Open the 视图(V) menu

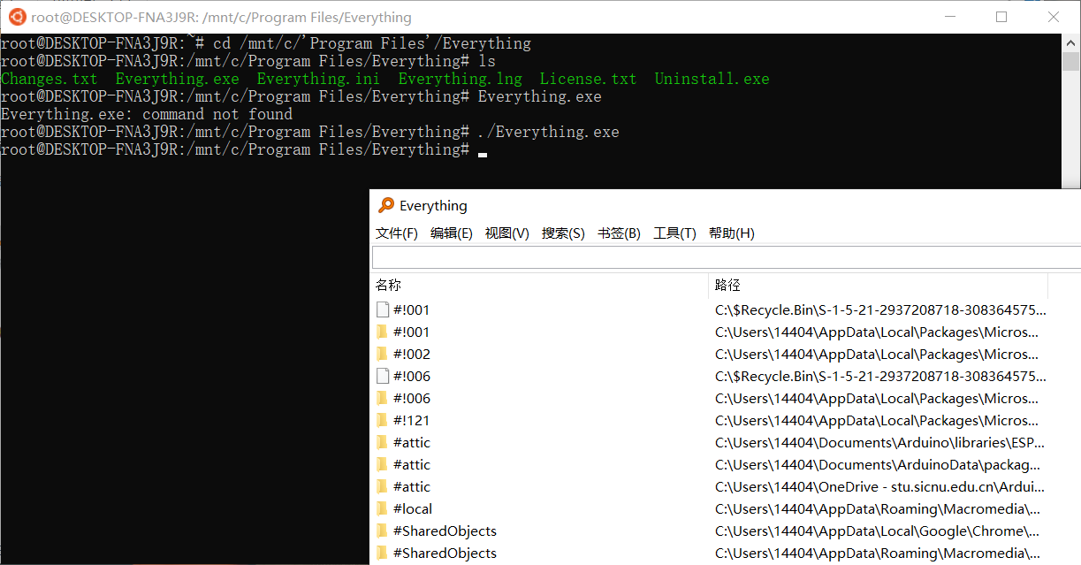tap(507, 233)
